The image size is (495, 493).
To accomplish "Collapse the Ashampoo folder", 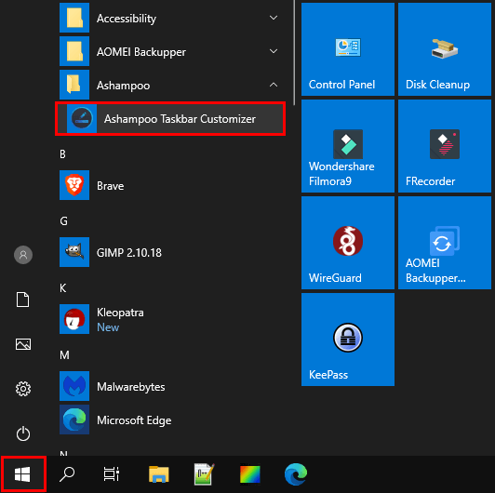I will tap(170, 85).
